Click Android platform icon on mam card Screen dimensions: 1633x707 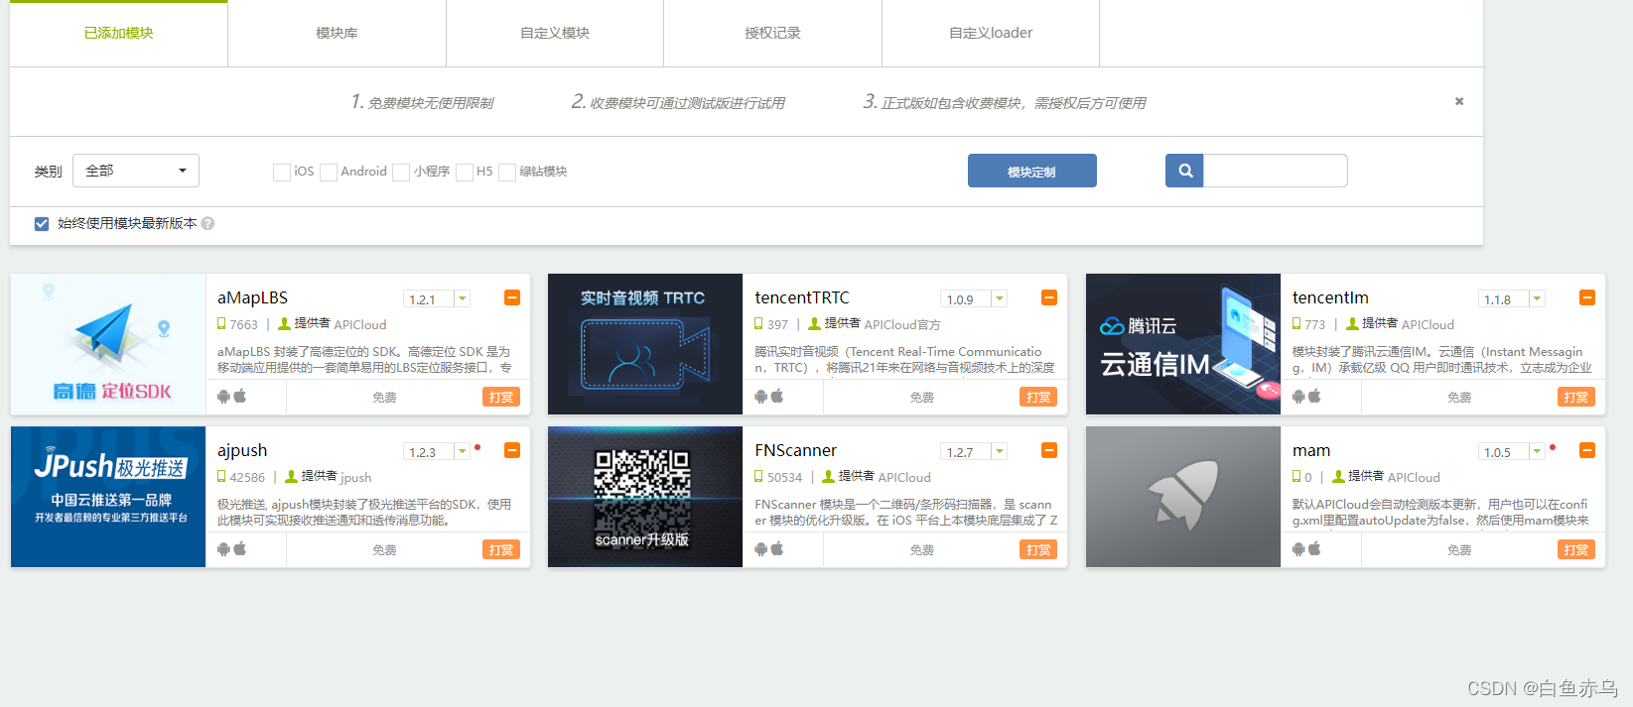tap(1298, 549)
